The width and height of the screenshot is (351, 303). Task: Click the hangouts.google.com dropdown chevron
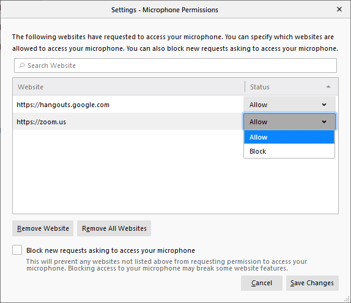[324, 105]
